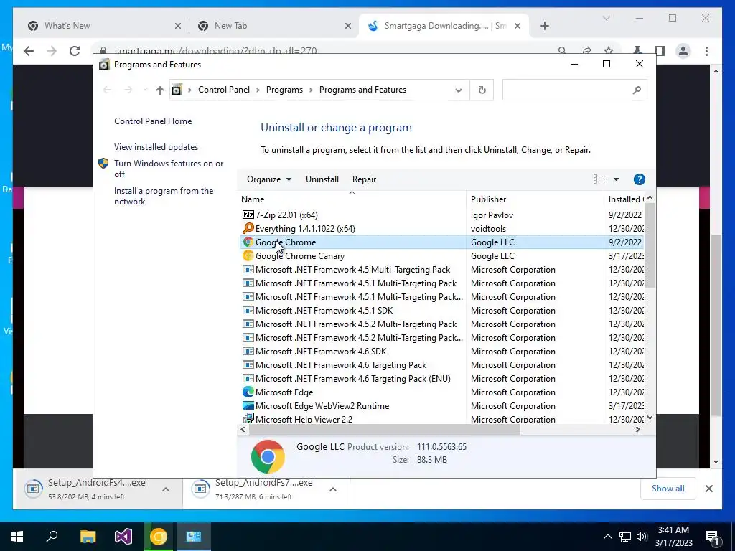Select the Smartgaga Downloading tab

(445, 26)
